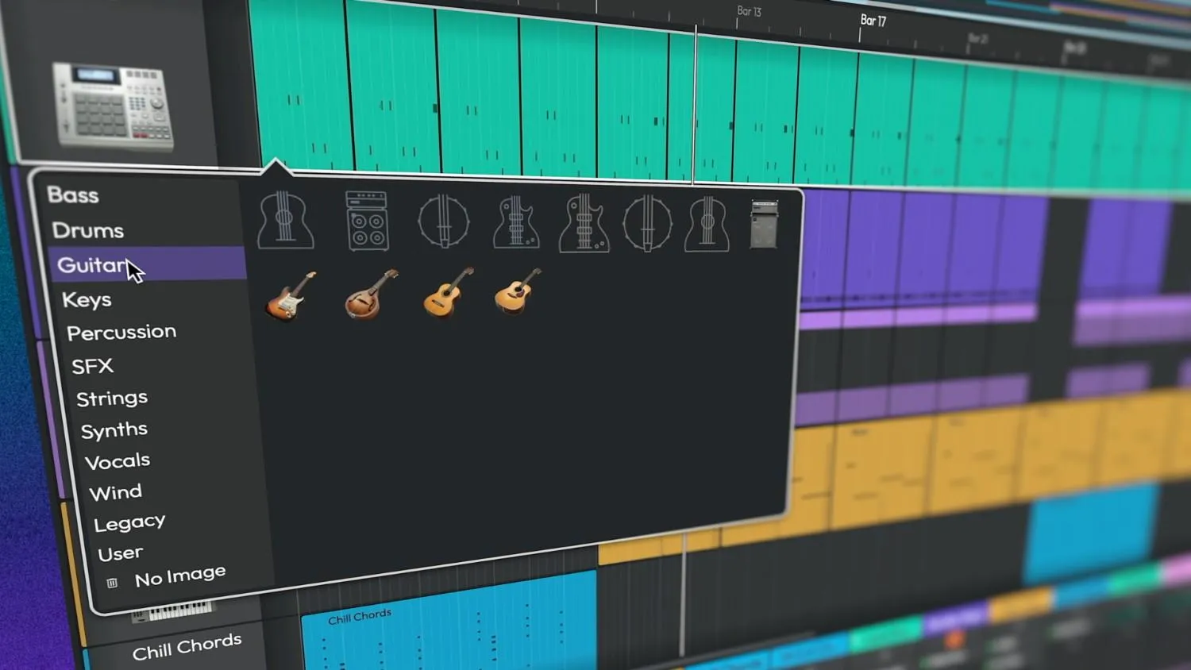Choose the four-speaker amp cabinet outline icon
Screen dimensions: 1191x670
tap(367, 221)
